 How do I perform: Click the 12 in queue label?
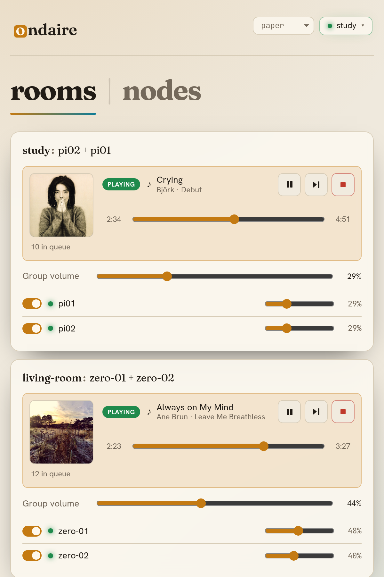coord(51,474)
